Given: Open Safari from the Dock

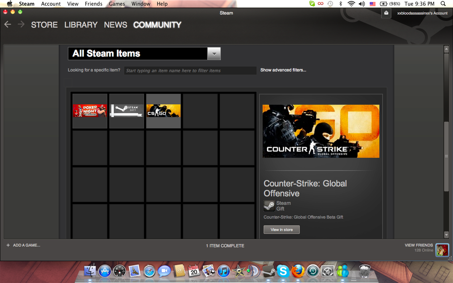Looking at the screenshot, I should click(x=149, y=271).
